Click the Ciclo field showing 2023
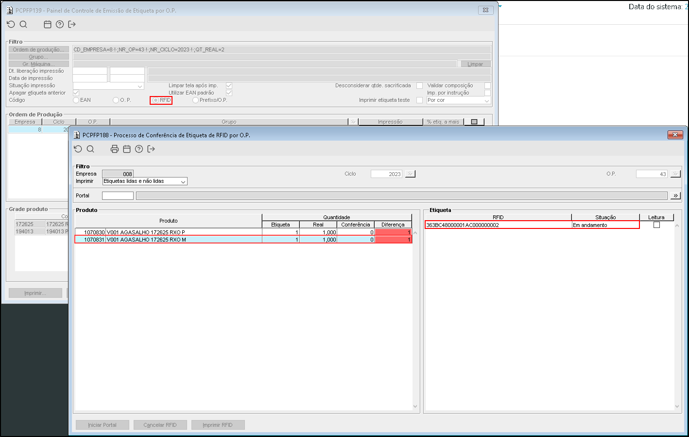Viewport: 689px width, 437px height. click(386, 174)
